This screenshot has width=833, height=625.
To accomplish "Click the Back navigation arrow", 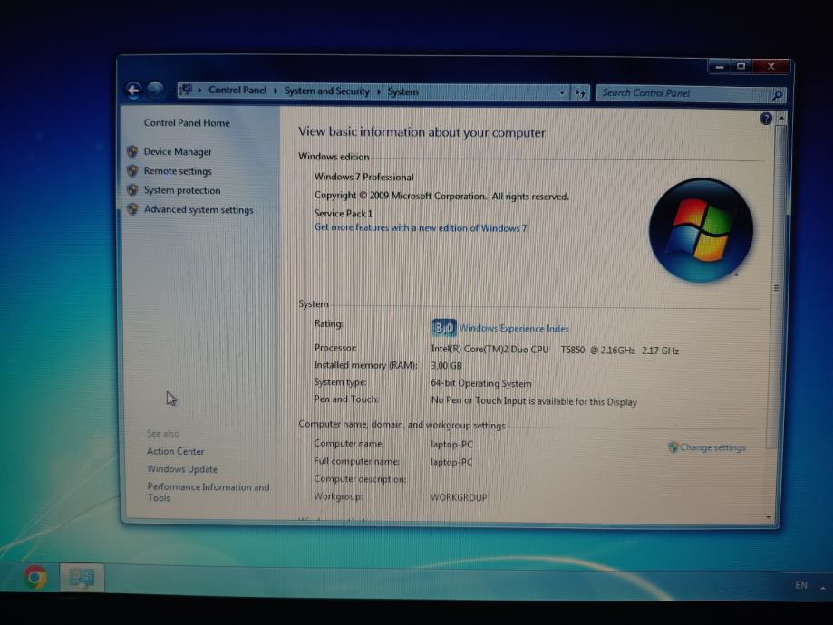I will [x=134, y=91].
